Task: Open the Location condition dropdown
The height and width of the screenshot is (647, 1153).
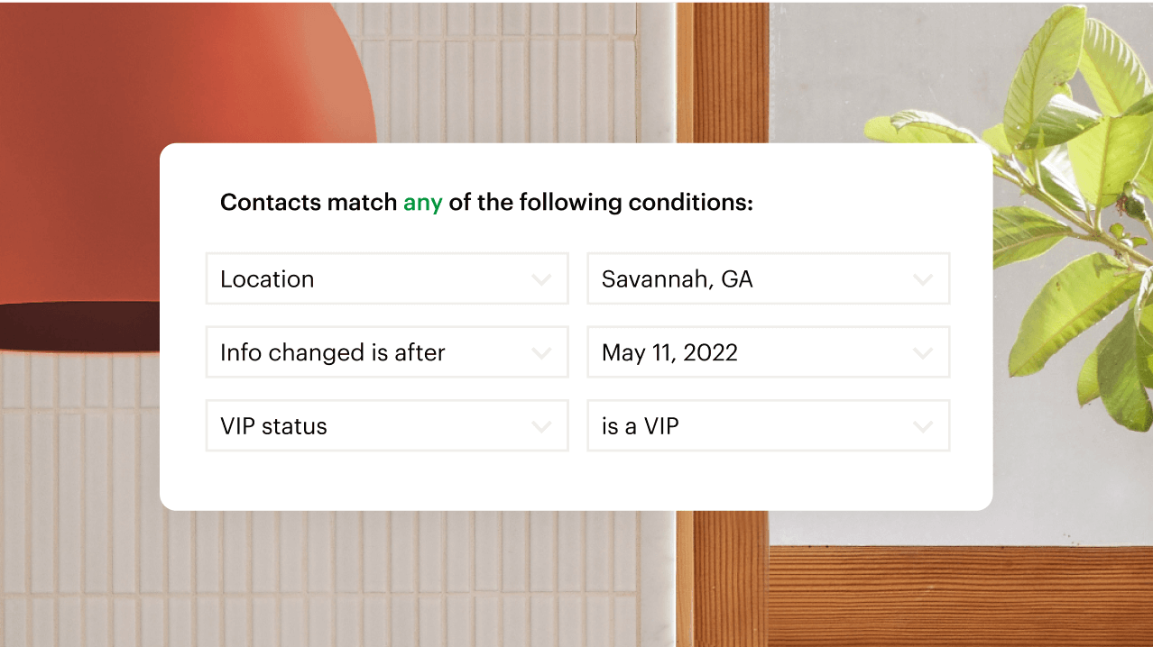Action: point(386,279)
